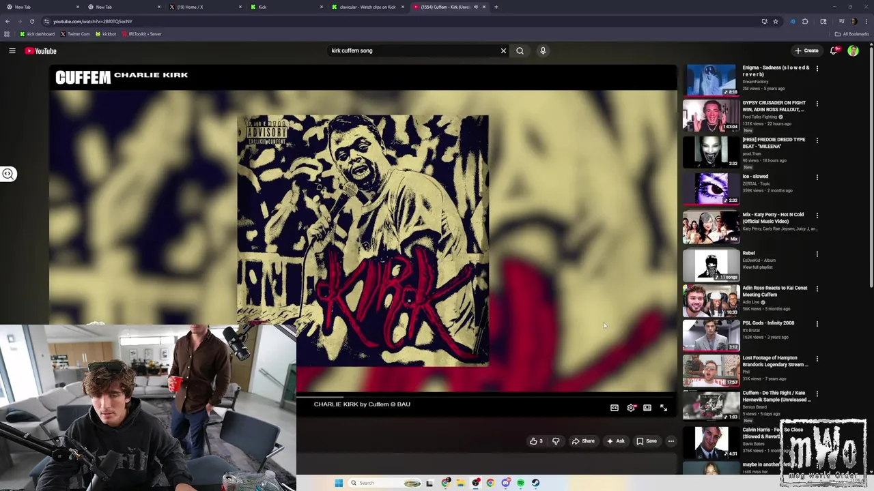Viewport: 874px width, 491px height.
Task: Open the All Bookmarks folder
Action: coord(851,33)
